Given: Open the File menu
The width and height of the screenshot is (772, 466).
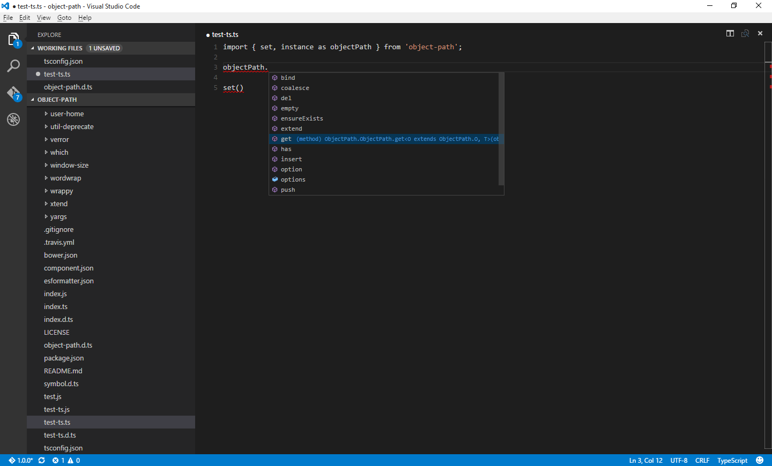Looking at the screenshot, I should tap(8, 18).
